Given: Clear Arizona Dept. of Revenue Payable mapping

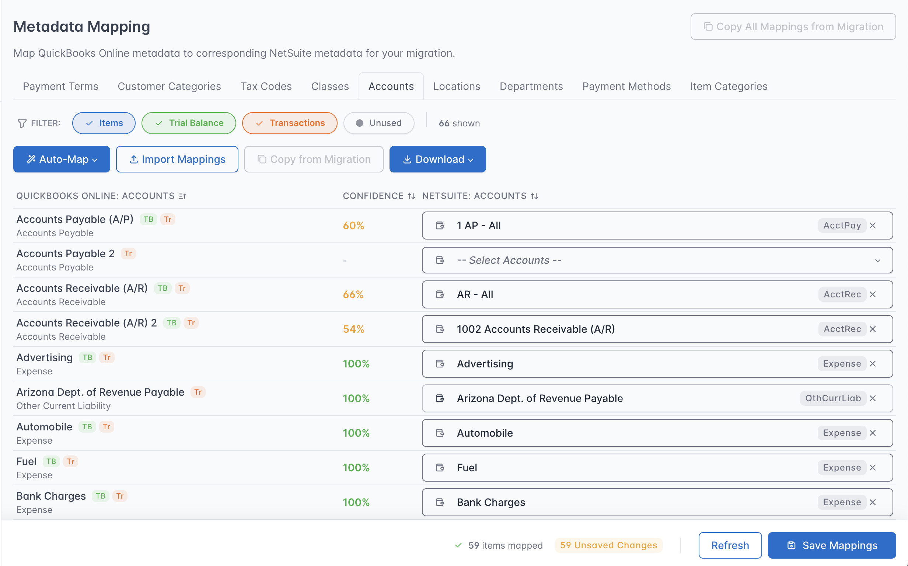Looking at the screenshot, I should [x=873, y=398].
